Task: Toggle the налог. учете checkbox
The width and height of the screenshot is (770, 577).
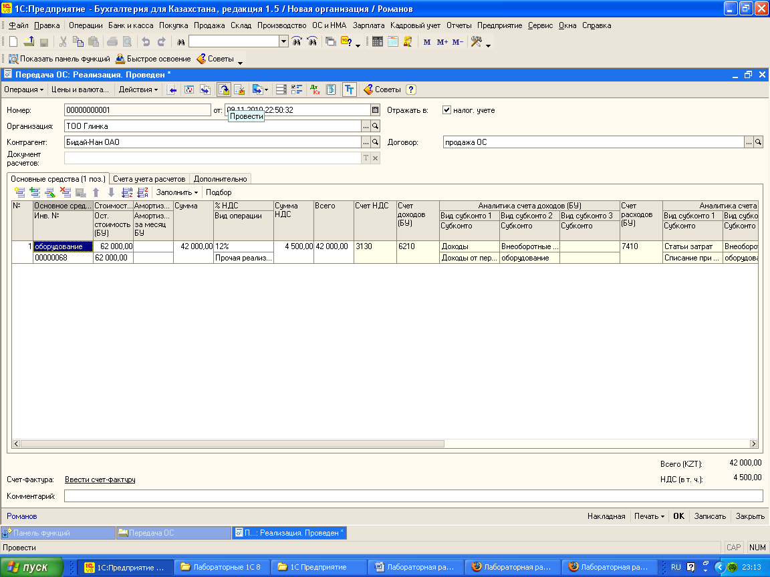Action: pos(446,110)
